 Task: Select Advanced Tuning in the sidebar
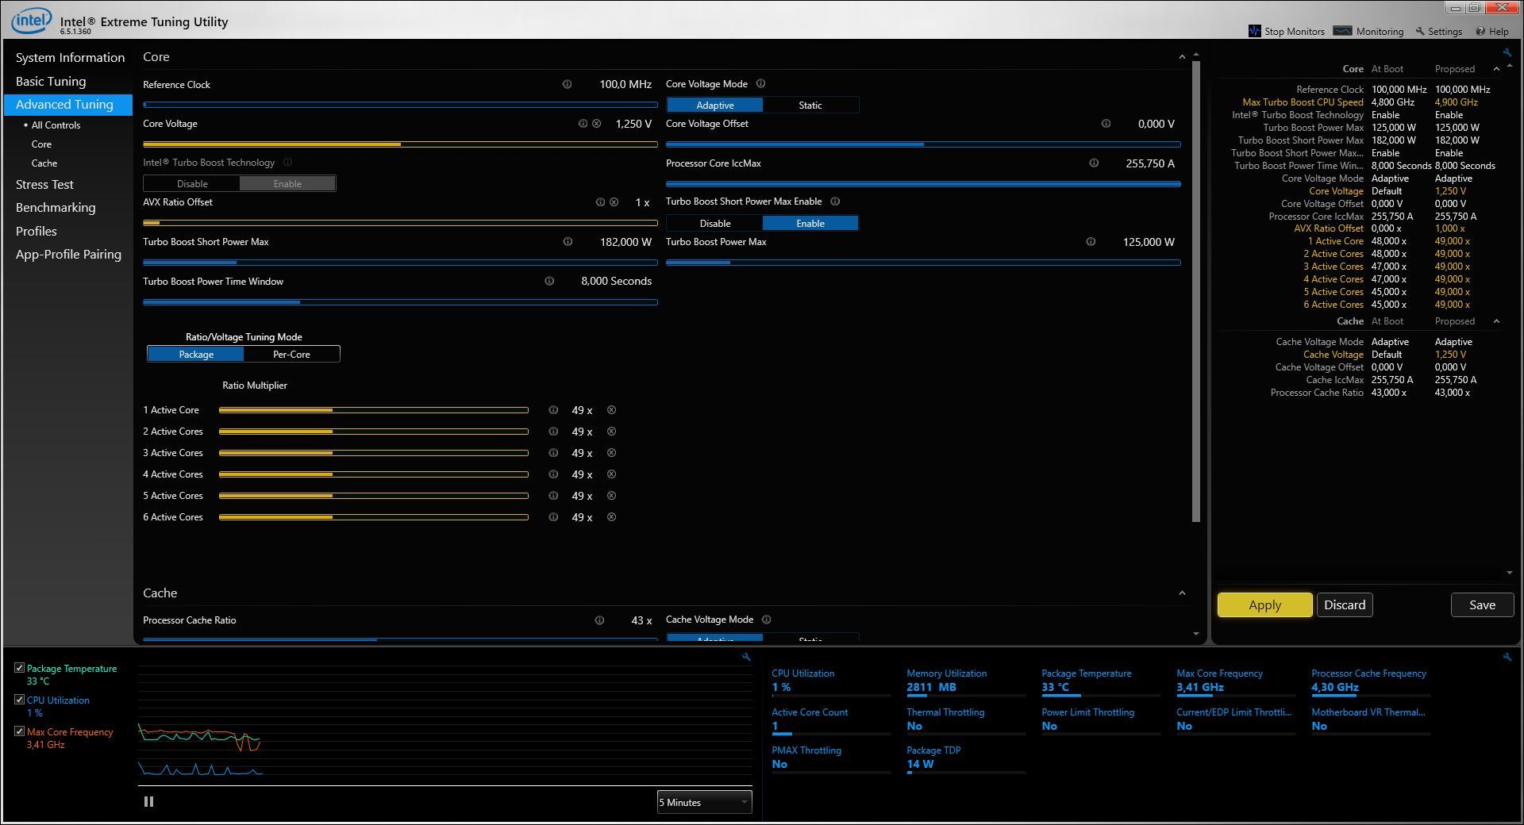click(x=68, y=105)
